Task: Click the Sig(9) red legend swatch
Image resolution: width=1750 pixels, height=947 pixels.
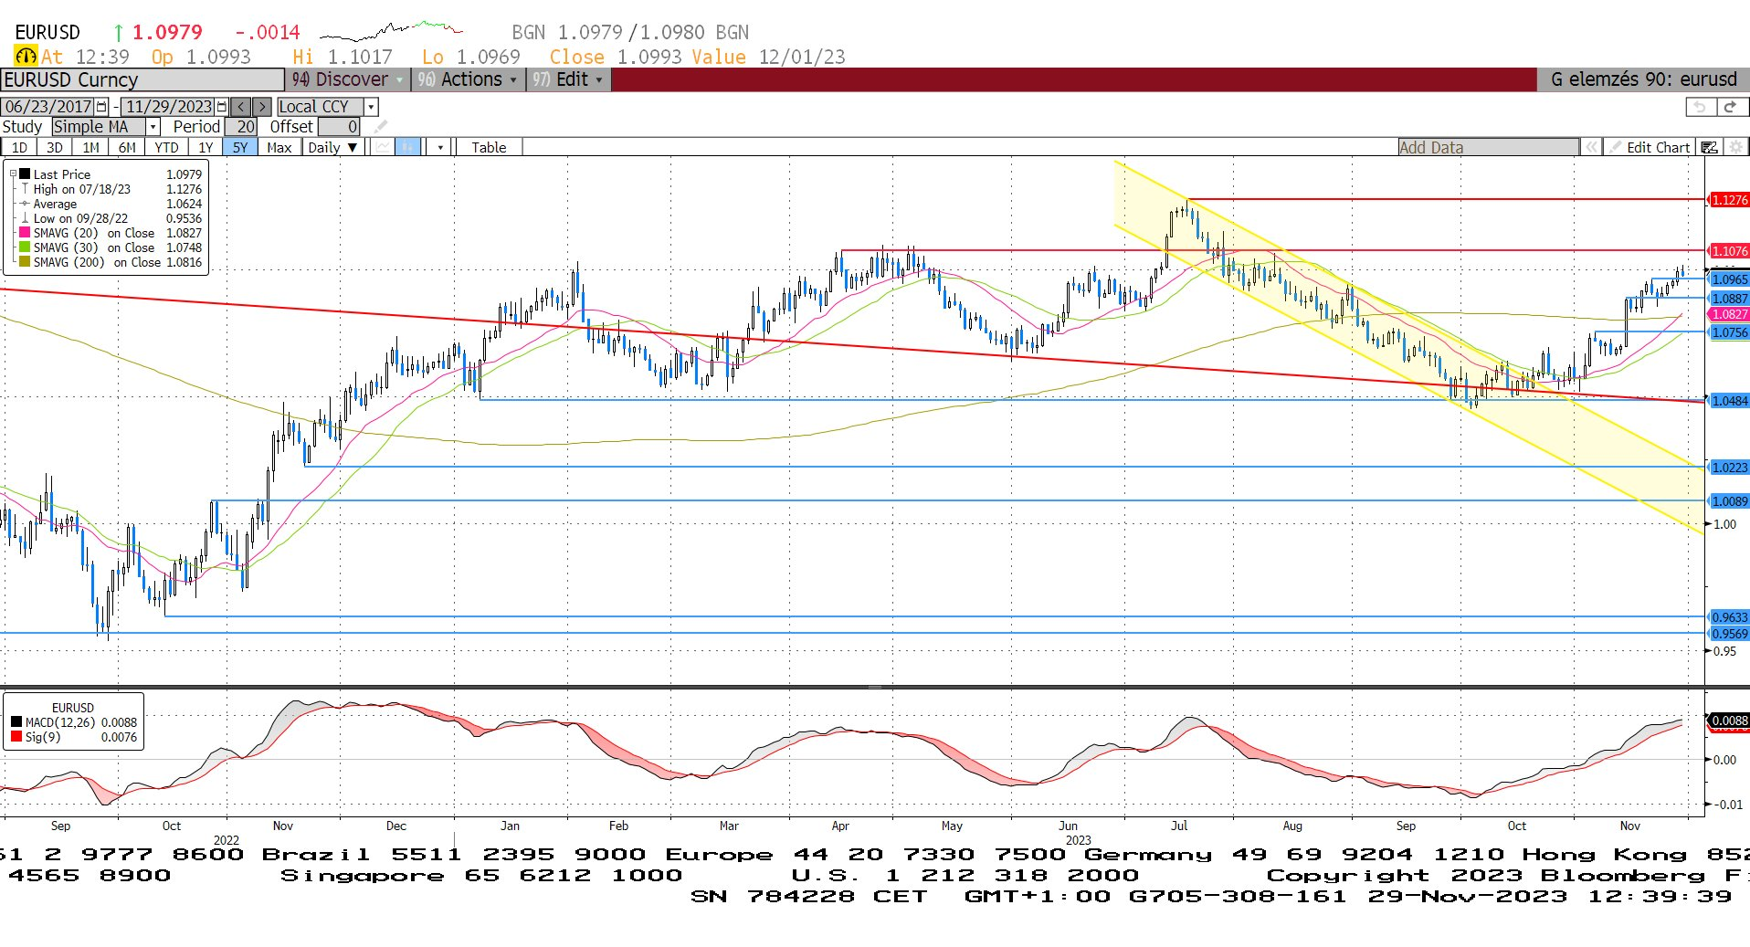Action: 16,737
